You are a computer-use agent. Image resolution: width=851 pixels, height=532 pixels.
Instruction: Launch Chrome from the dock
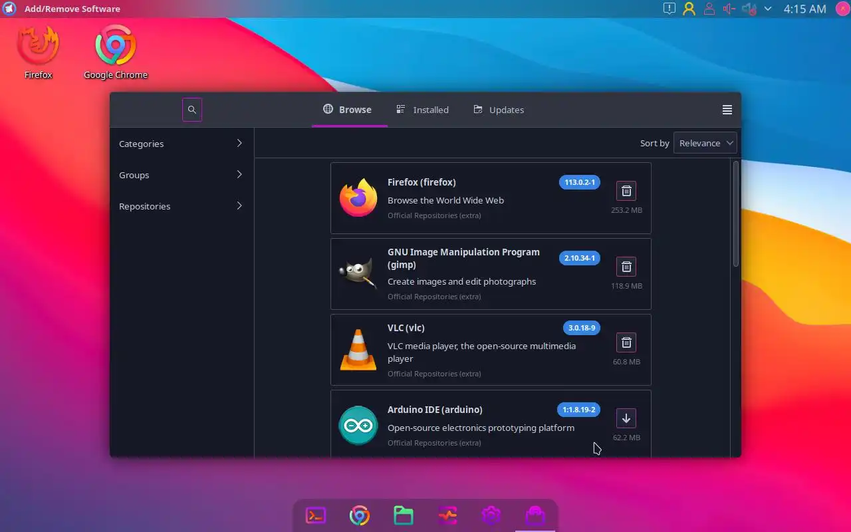[360, 515]
